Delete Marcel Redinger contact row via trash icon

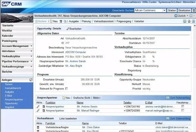(44, 110)
